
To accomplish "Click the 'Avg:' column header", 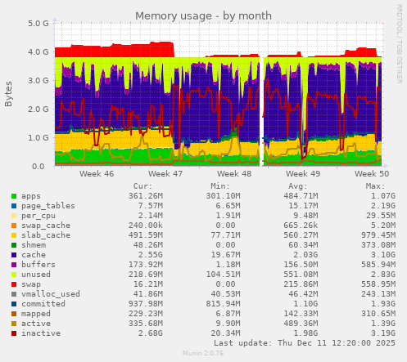I will click(x=298, y=186).
